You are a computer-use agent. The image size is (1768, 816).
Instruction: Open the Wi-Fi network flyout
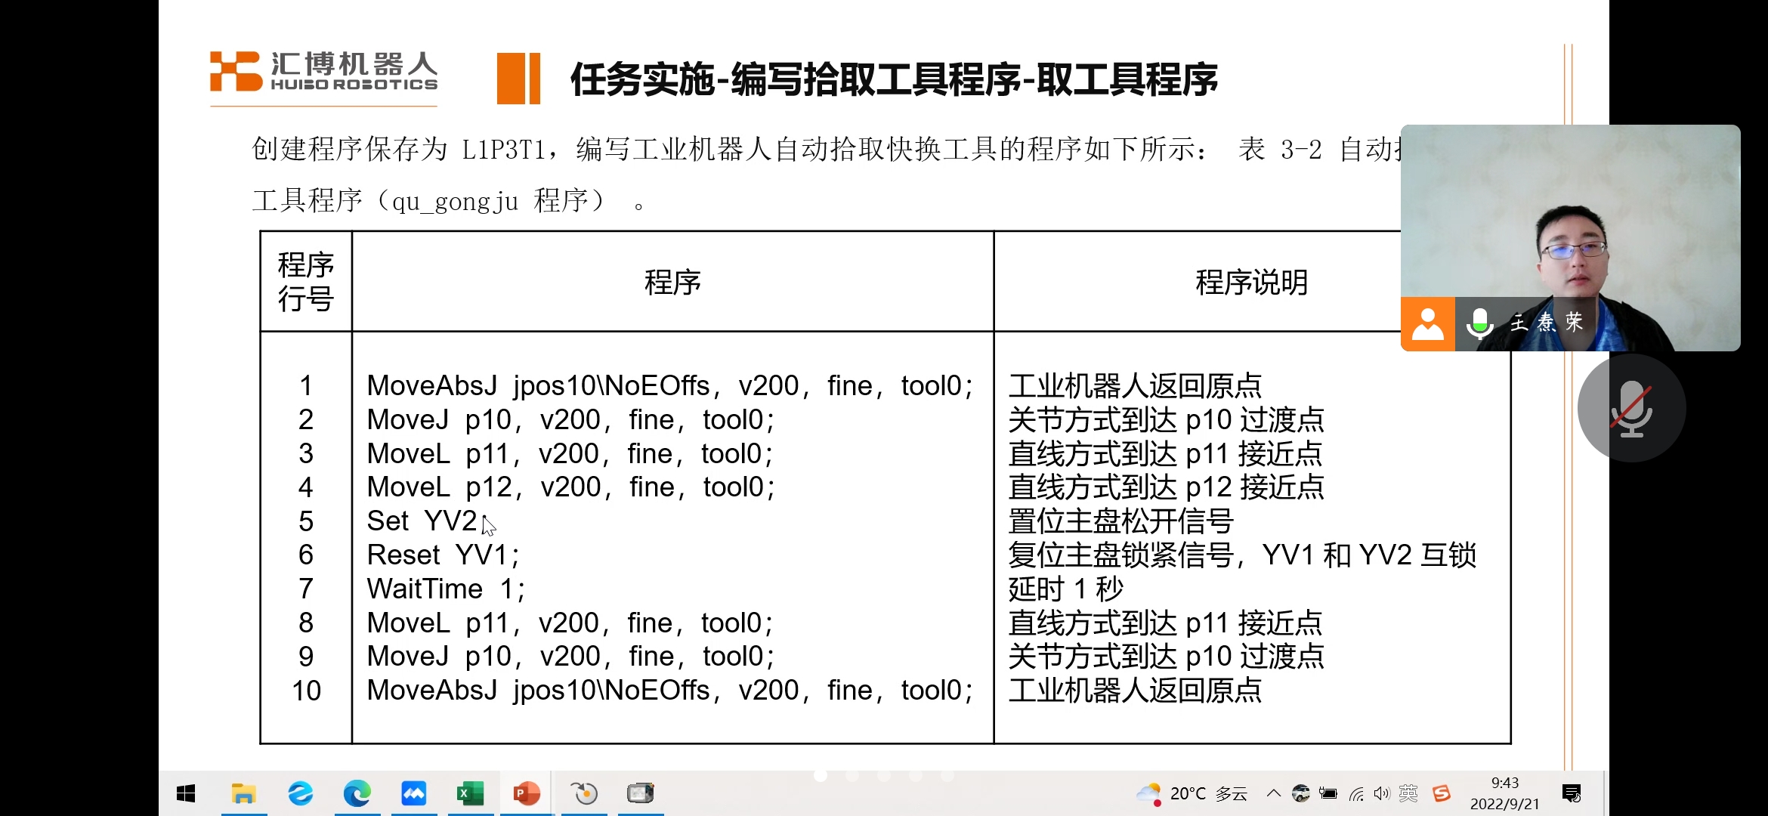[1357, 793]
